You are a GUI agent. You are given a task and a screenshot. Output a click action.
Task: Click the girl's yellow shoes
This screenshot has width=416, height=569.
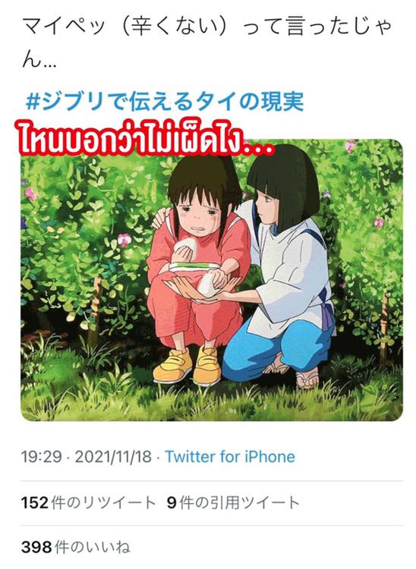click(188, 366)
